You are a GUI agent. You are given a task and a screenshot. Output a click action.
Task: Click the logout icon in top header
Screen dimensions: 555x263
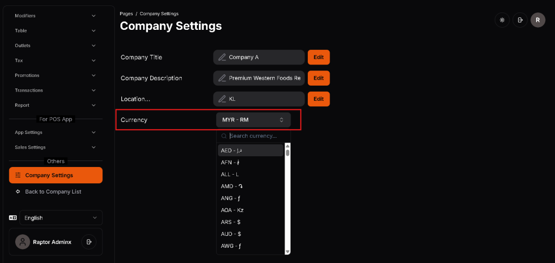(x=520, y=20)
